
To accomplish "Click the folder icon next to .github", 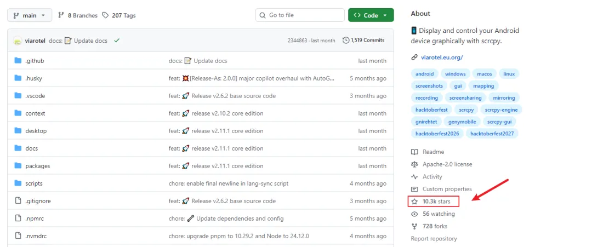I will tap(18, 60).
